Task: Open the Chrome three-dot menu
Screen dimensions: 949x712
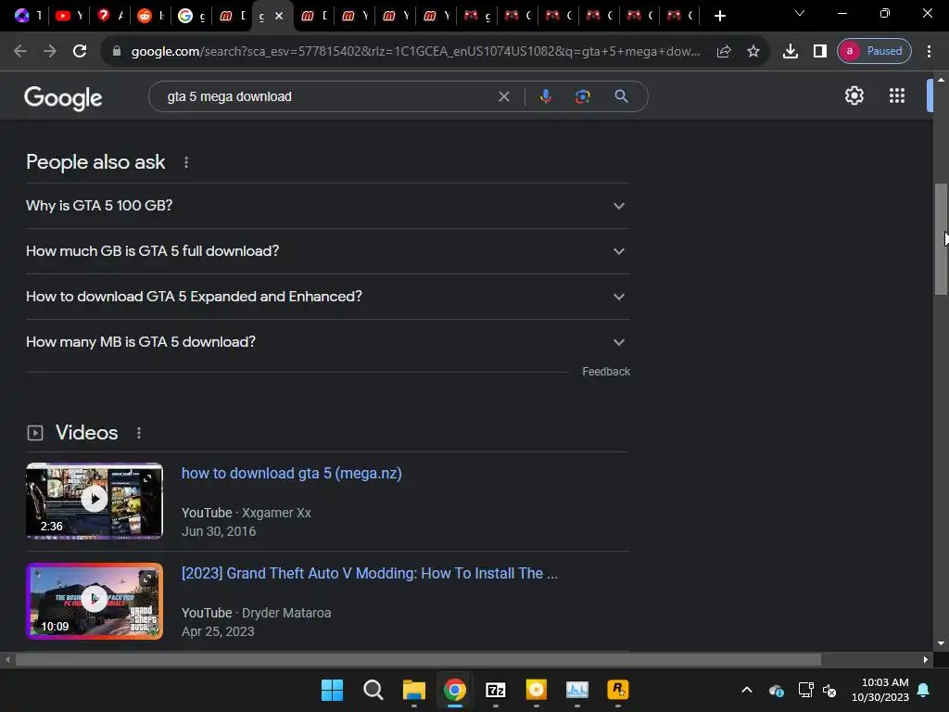Action: click(929, 51)
